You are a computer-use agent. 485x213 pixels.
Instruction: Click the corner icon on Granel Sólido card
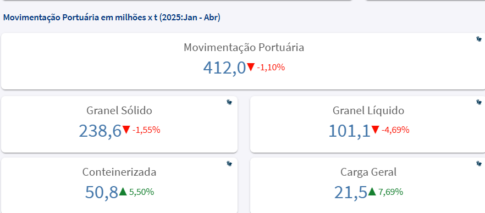pos(229,102)
